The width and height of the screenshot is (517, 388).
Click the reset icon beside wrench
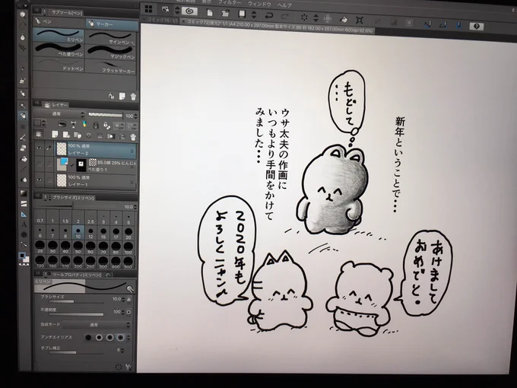point(119,367)
